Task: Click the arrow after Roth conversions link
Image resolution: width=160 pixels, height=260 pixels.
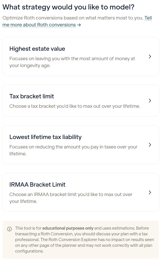Action: click(79, 25)
